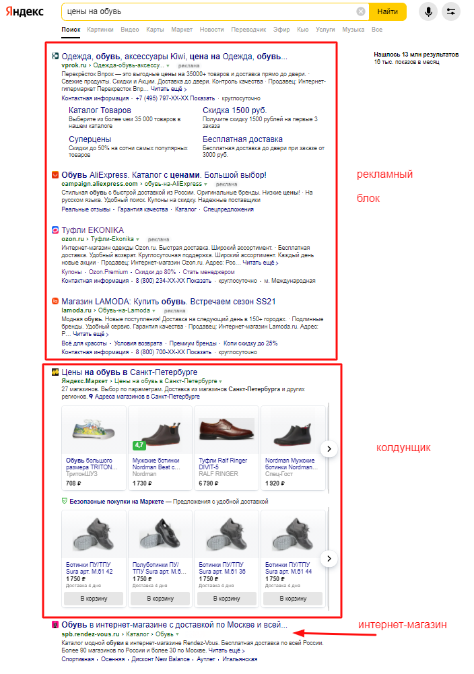Click the map pin before Адреса магазинов
The width and height of the screenshot is (474, 674).
coord(91,397)
